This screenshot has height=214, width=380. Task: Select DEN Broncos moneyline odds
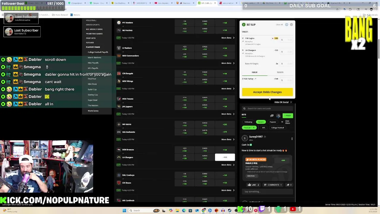225,150
